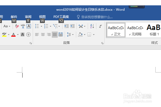Clear all formatting with the eraser icon

(x=17, y=26)
